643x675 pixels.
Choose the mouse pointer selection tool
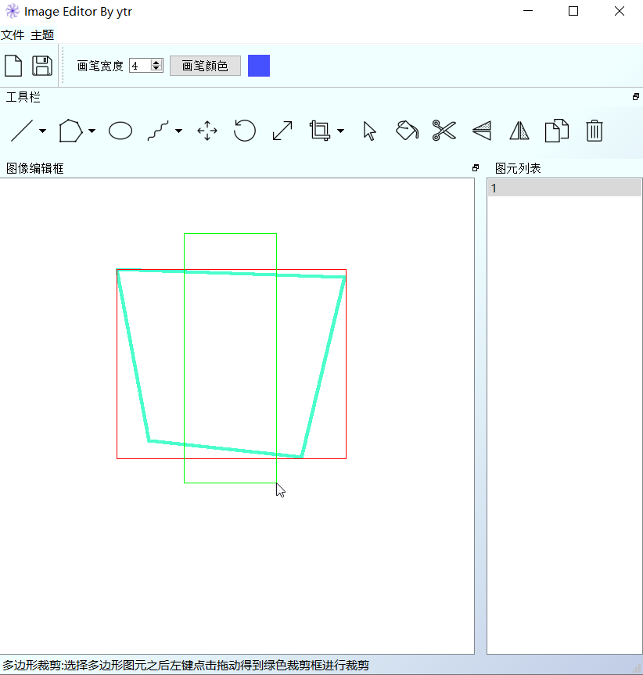[x=369, y=131]
